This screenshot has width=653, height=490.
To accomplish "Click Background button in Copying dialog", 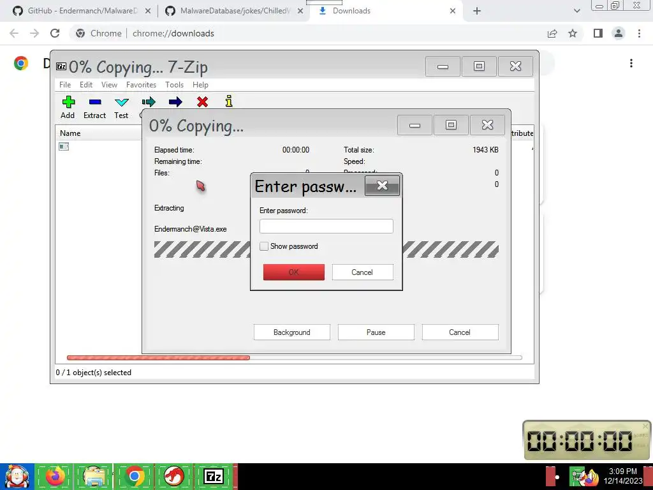I will (x=292, y=332).
